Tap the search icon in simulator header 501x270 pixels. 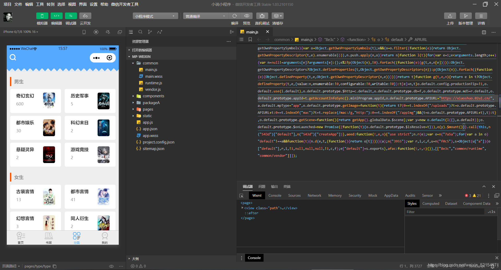point(13,57)
